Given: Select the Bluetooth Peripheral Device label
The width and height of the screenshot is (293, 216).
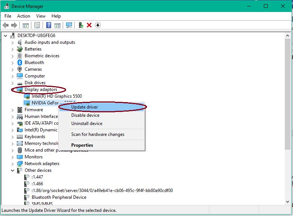Looking at the screenshot, I should pyautogui.click(x=59, y=197).
